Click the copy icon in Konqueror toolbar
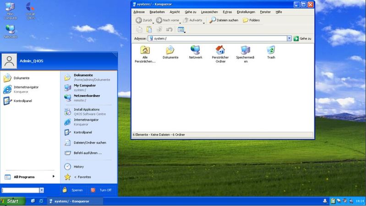366x206 pixels. [139, 29]
